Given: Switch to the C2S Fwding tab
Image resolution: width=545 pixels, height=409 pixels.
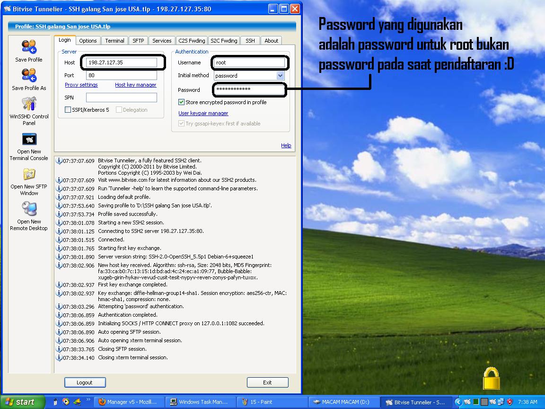Looking at the screenshot, I should click(192, 41).
